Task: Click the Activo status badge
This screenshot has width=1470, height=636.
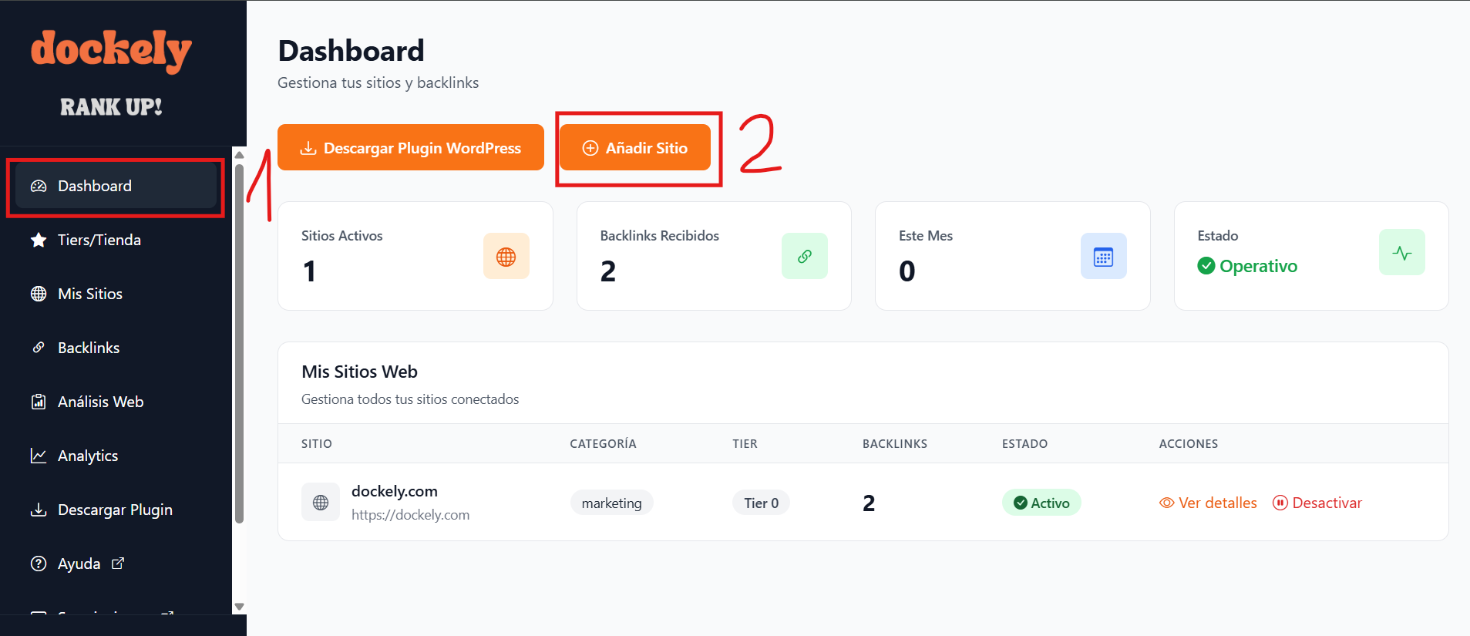Action: (1041, 503)
